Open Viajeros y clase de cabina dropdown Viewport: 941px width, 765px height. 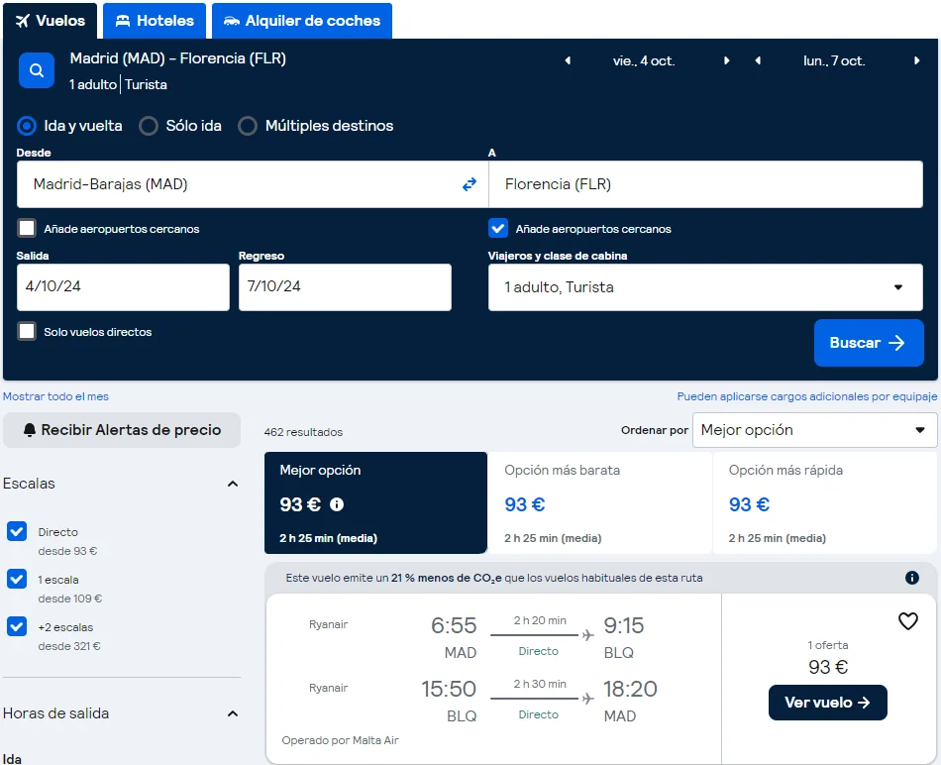[705, 287]
